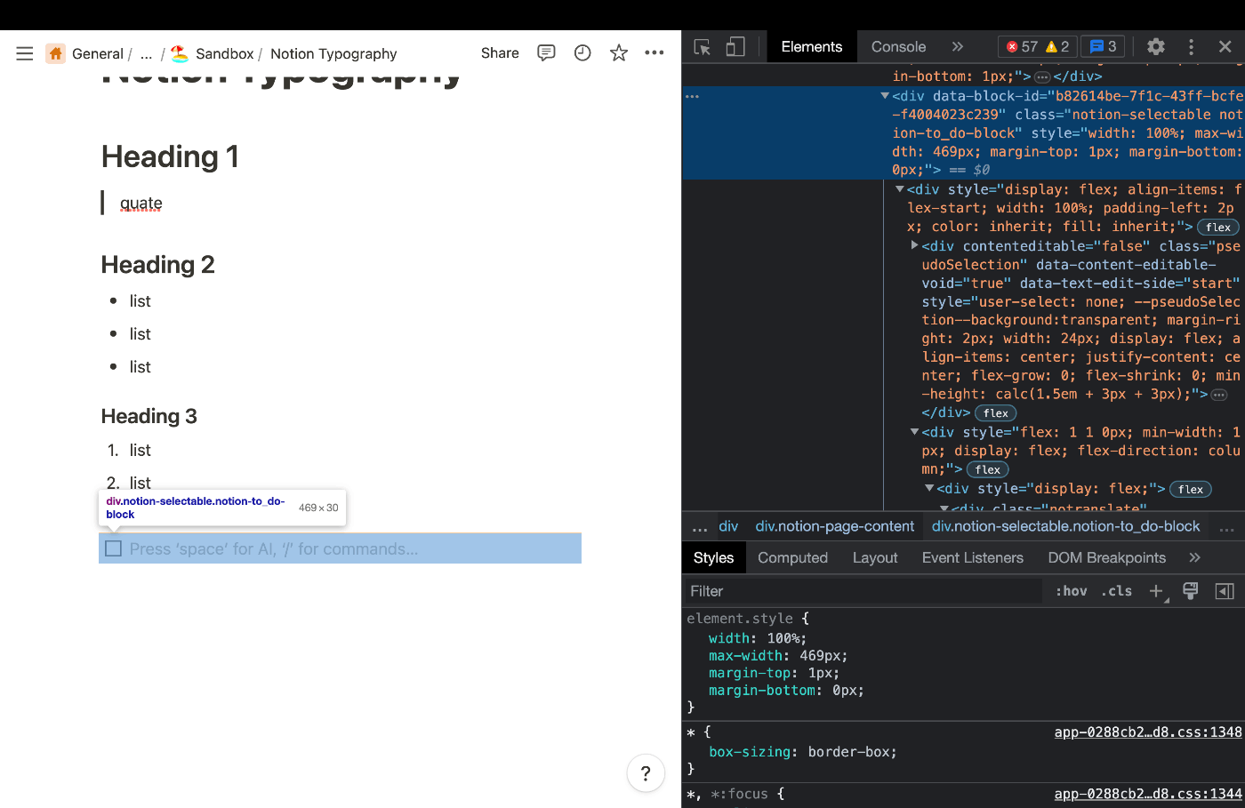Open the page options three-dot menu
1245x808 pixels.
click(x=655, y=52)
